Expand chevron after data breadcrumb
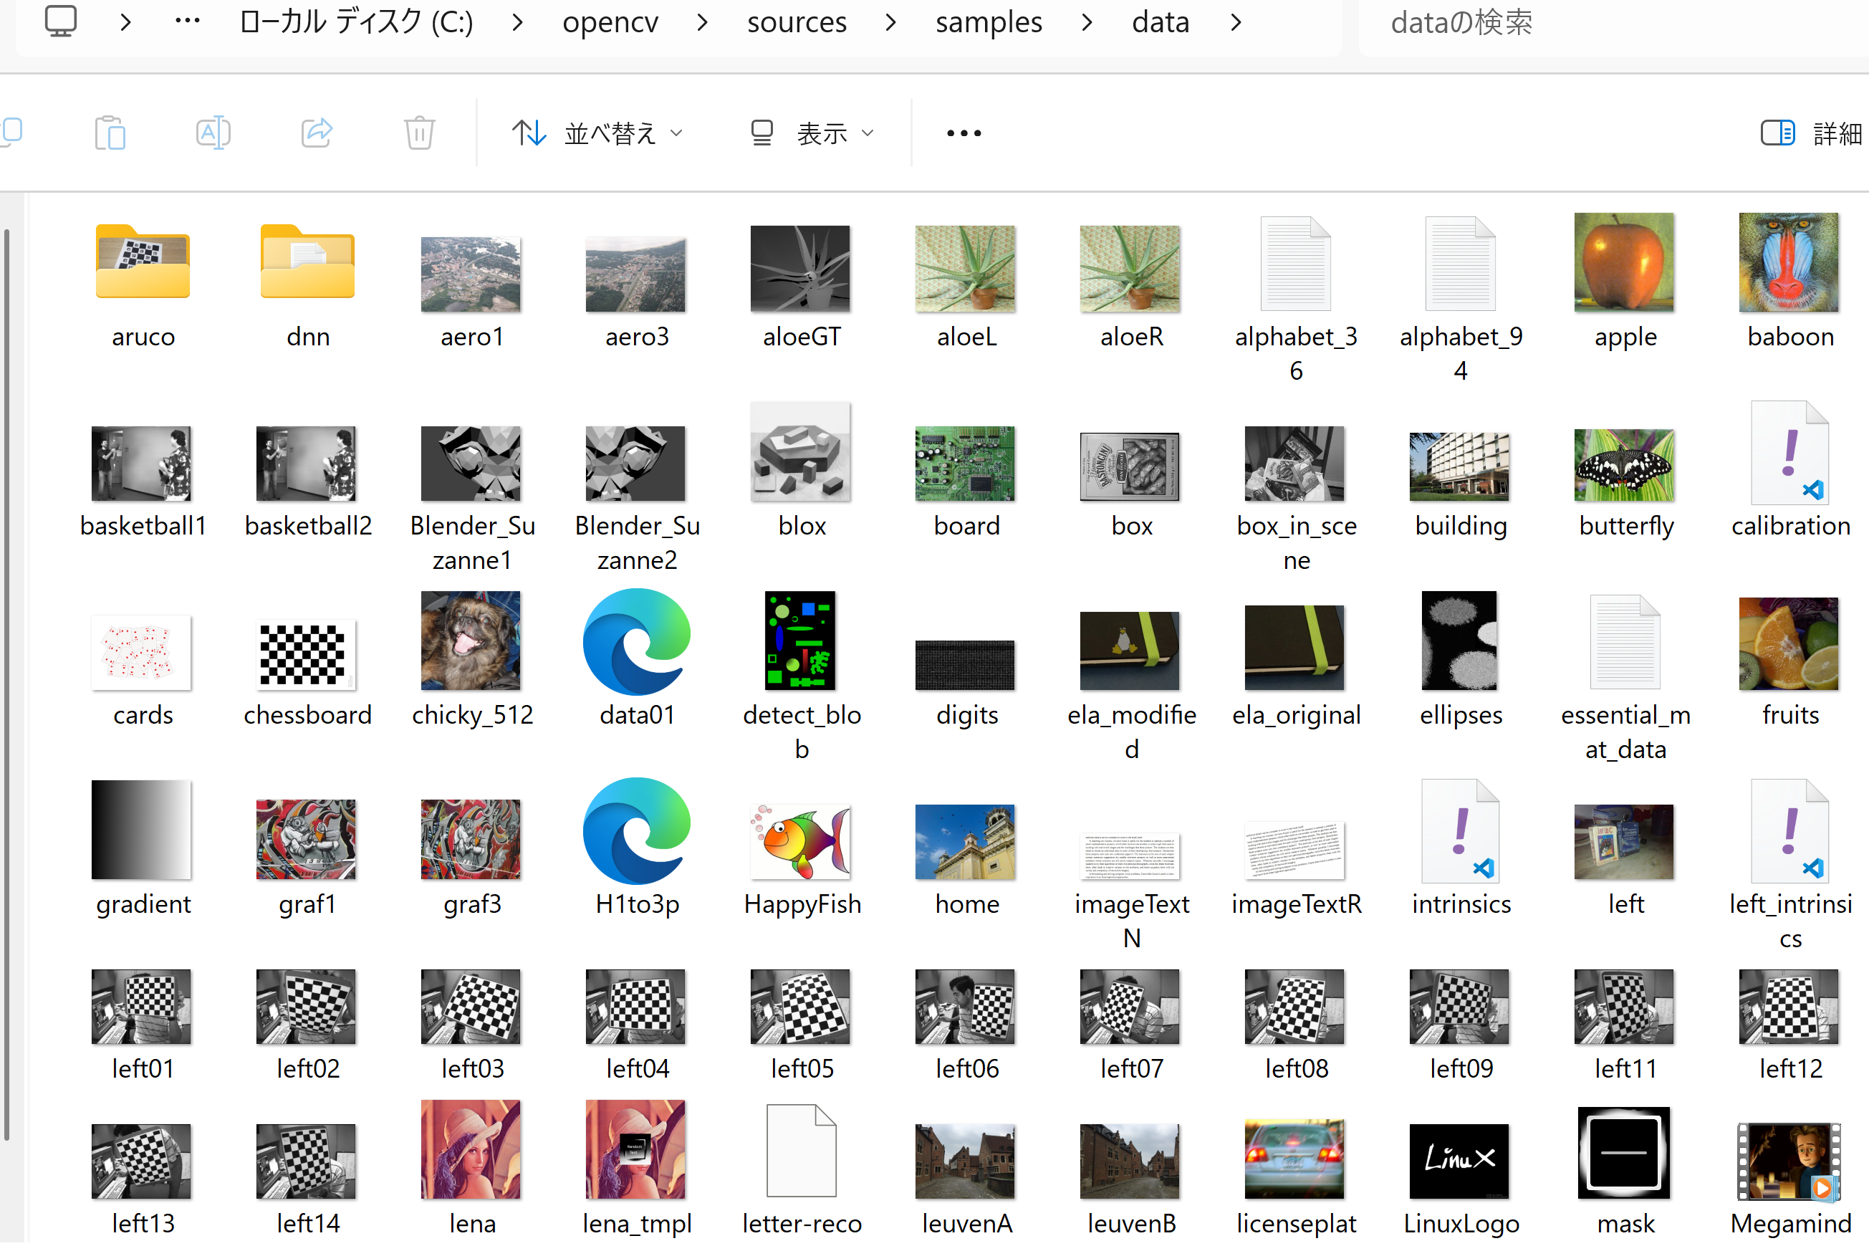 tap(1235, 22)
